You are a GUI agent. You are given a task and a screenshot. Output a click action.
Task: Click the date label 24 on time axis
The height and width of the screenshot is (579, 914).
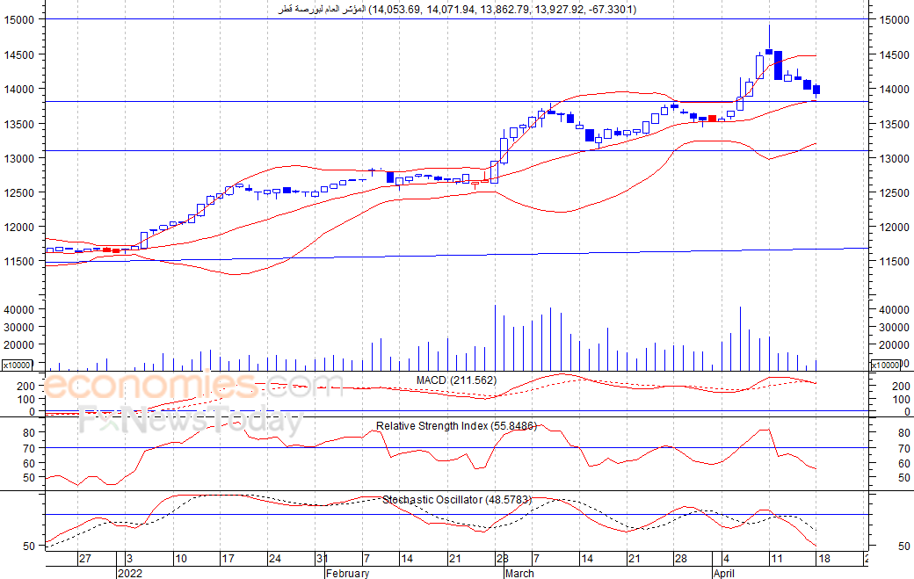[x=274, y=559]
